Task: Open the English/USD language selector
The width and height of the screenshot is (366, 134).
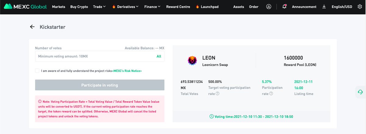Action: point(342,7)
